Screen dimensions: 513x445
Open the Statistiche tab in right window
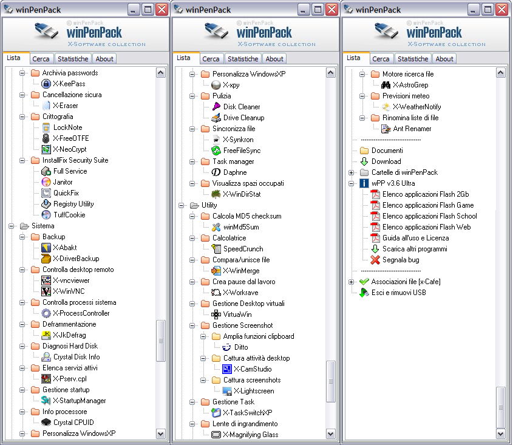[413, 59]
